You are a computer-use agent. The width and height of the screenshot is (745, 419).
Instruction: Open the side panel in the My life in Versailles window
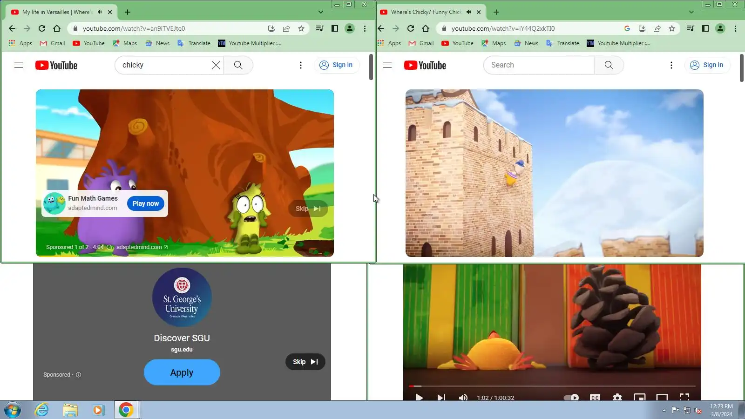(x=335, y=28)
